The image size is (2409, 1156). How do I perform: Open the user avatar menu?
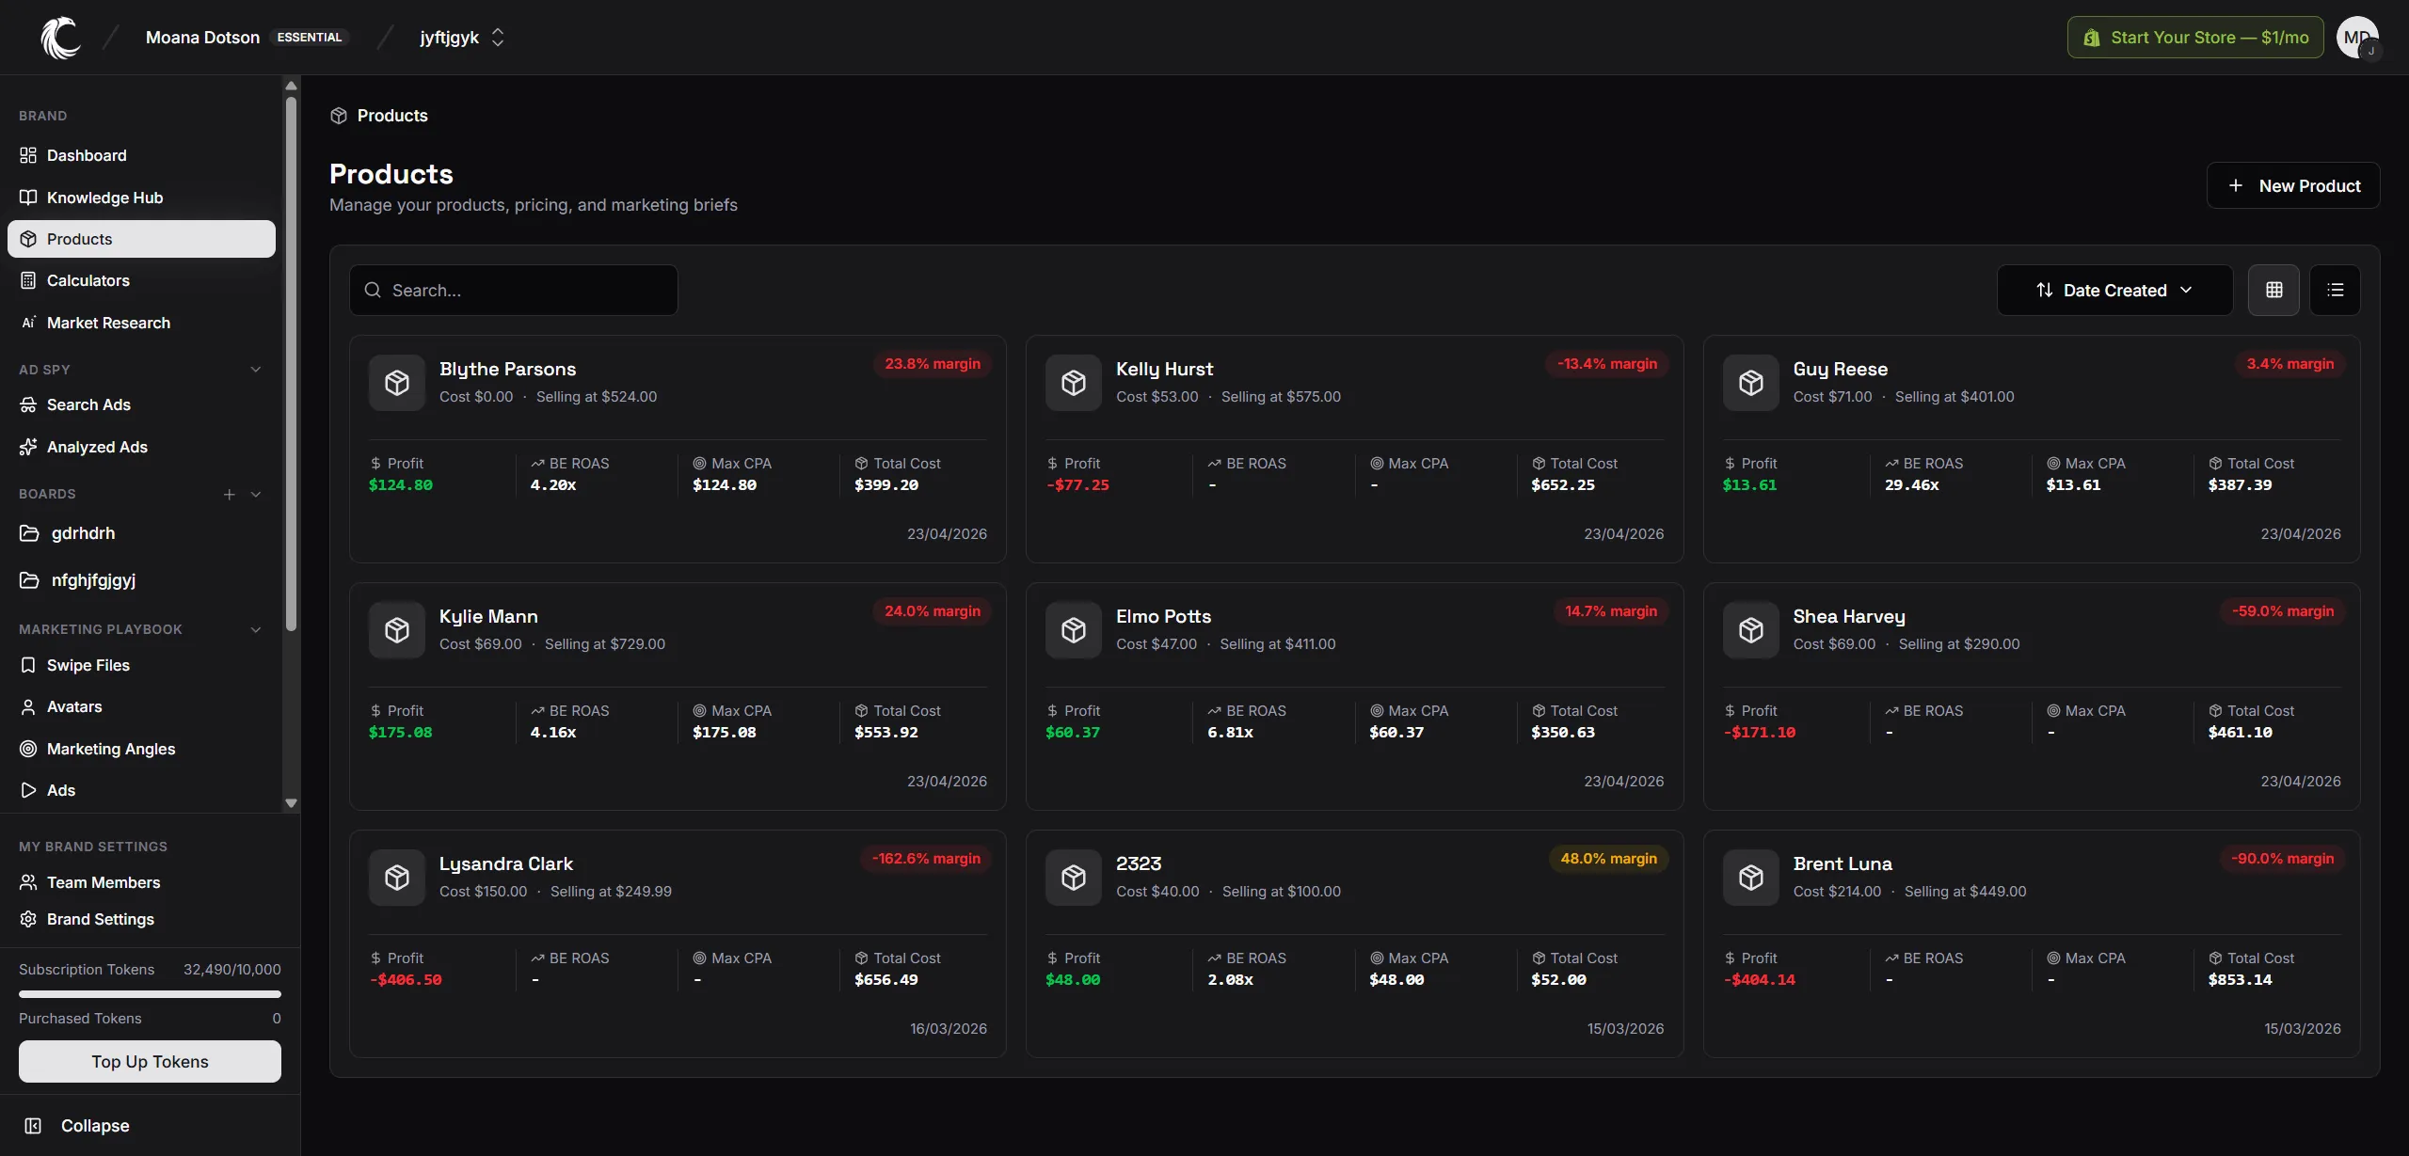click(x=2357, y=38)
